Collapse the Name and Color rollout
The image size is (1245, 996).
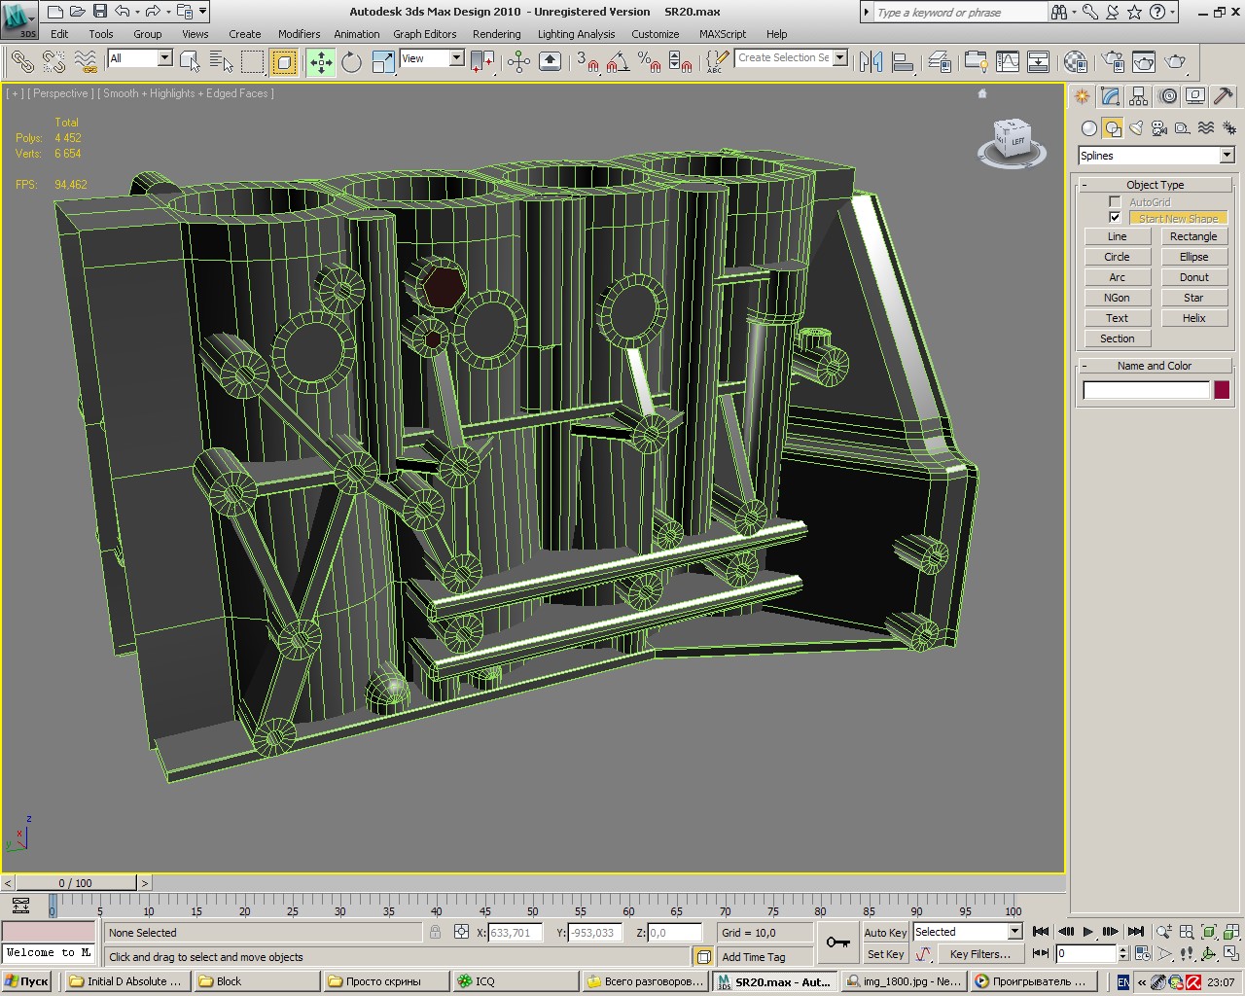pyautogui.click(x=1155, y=366)
